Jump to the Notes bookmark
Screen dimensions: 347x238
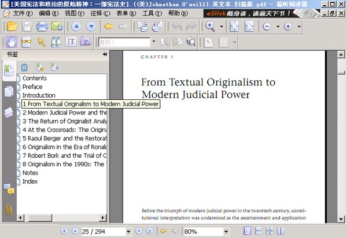pos(30,173)
